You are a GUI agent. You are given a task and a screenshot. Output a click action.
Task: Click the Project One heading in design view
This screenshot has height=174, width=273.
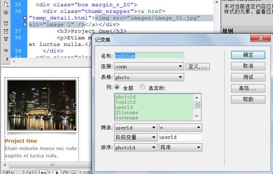pos(21,141)
